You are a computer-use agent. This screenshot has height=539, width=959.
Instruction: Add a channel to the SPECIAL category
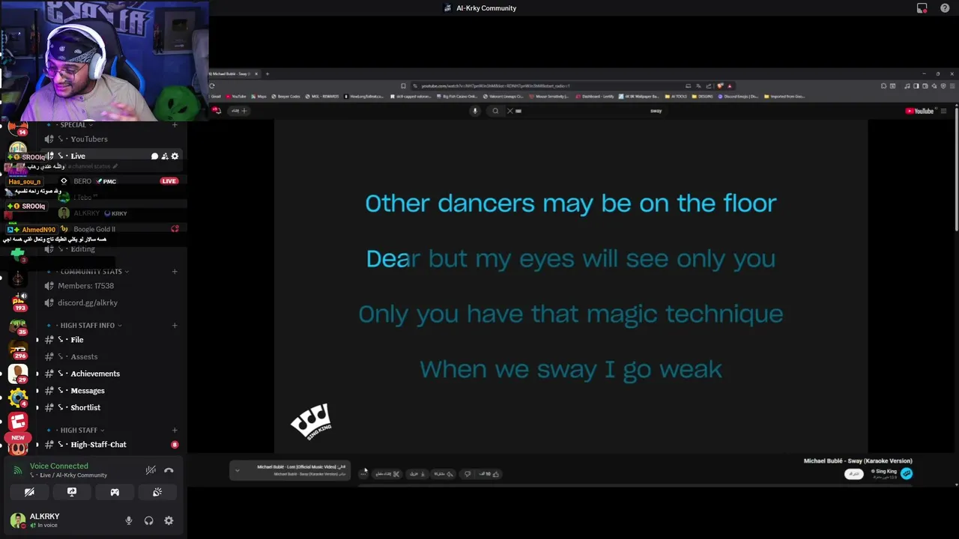tap(175, 124)
